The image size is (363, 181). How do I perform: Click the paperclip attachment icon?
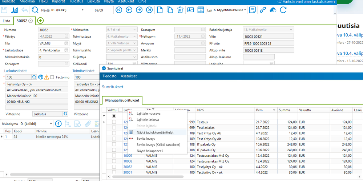point(87,124)
